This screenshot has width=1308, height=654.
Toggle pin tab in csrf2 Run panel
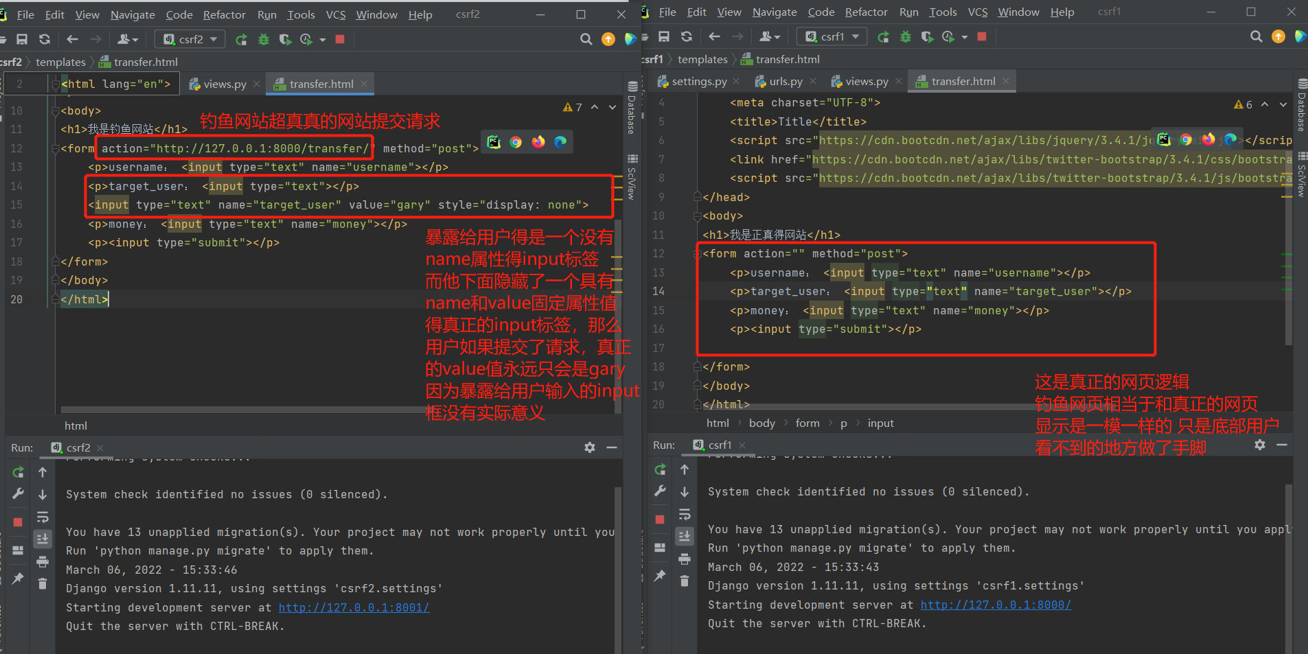(18, 579)
